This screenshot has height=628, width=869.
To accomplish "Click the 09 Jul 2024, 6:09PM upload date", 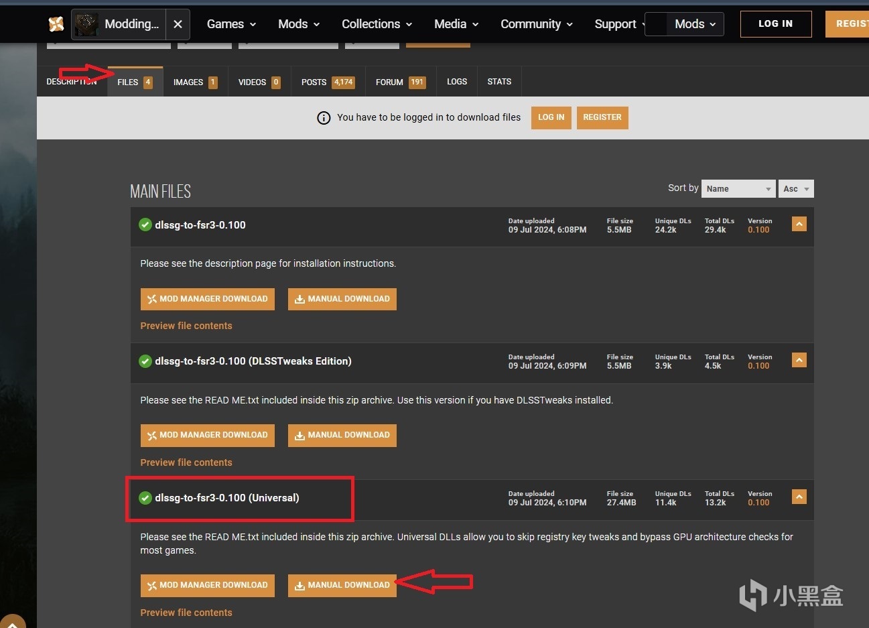I will (x=547, y=366).
